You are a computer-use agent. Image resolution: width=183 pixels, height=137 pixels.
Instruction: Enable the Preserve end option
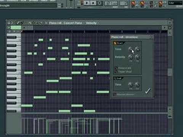(x=116, y=68)
